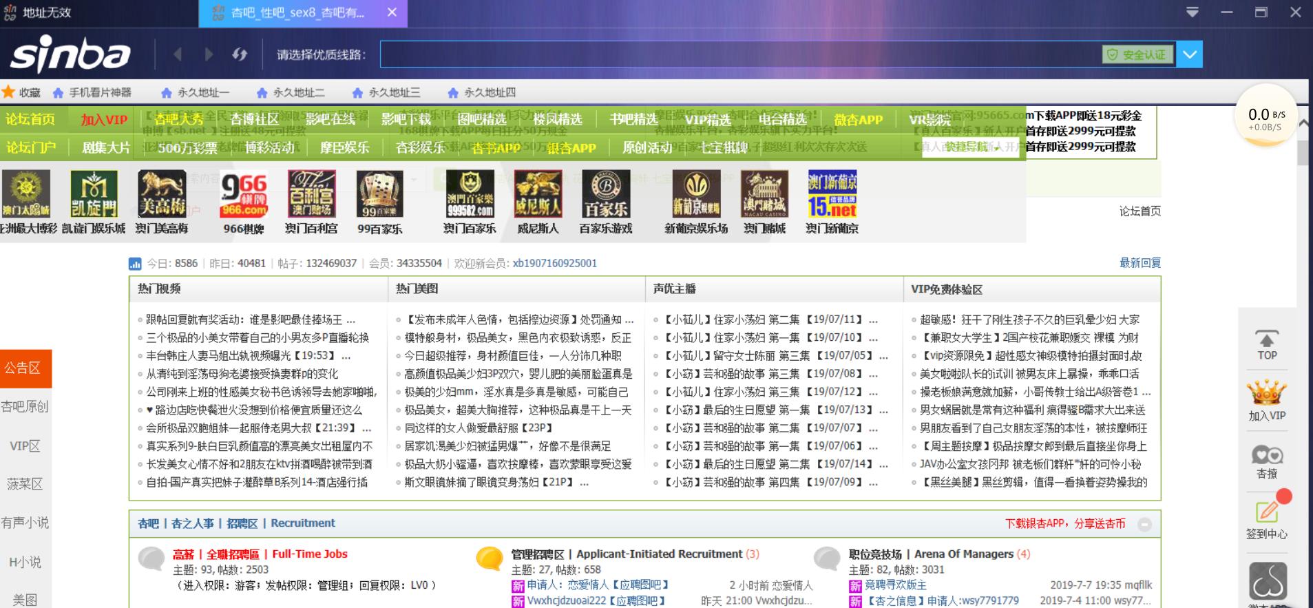Click the page vertical scrollbar
The width and height of the screenshot is (1313, 608).
(1303, 153)
